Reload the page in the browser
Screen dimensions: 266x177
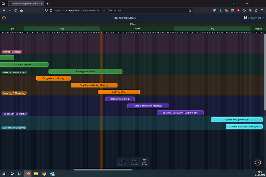point(16,10)
